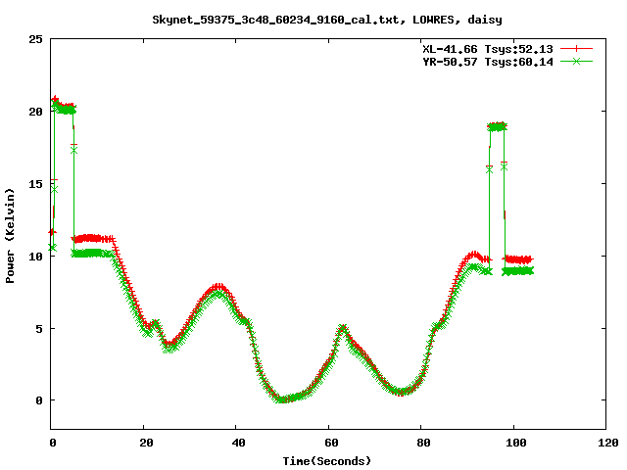Click the green legend line sample for YR

576,61
